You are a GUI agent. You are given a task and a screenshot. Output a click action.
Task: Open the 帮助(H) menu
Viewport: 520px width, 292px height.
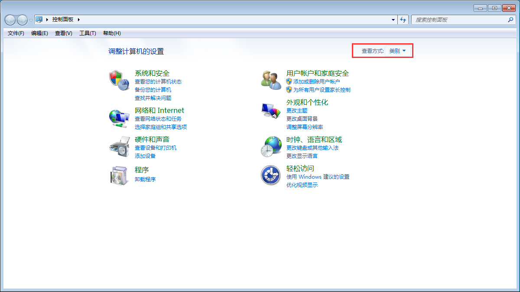[112, 33]
